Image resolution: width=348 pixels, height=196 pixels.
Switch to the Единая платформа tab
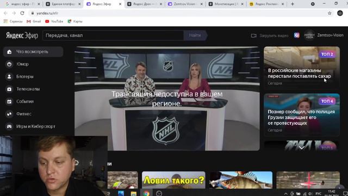63,4
